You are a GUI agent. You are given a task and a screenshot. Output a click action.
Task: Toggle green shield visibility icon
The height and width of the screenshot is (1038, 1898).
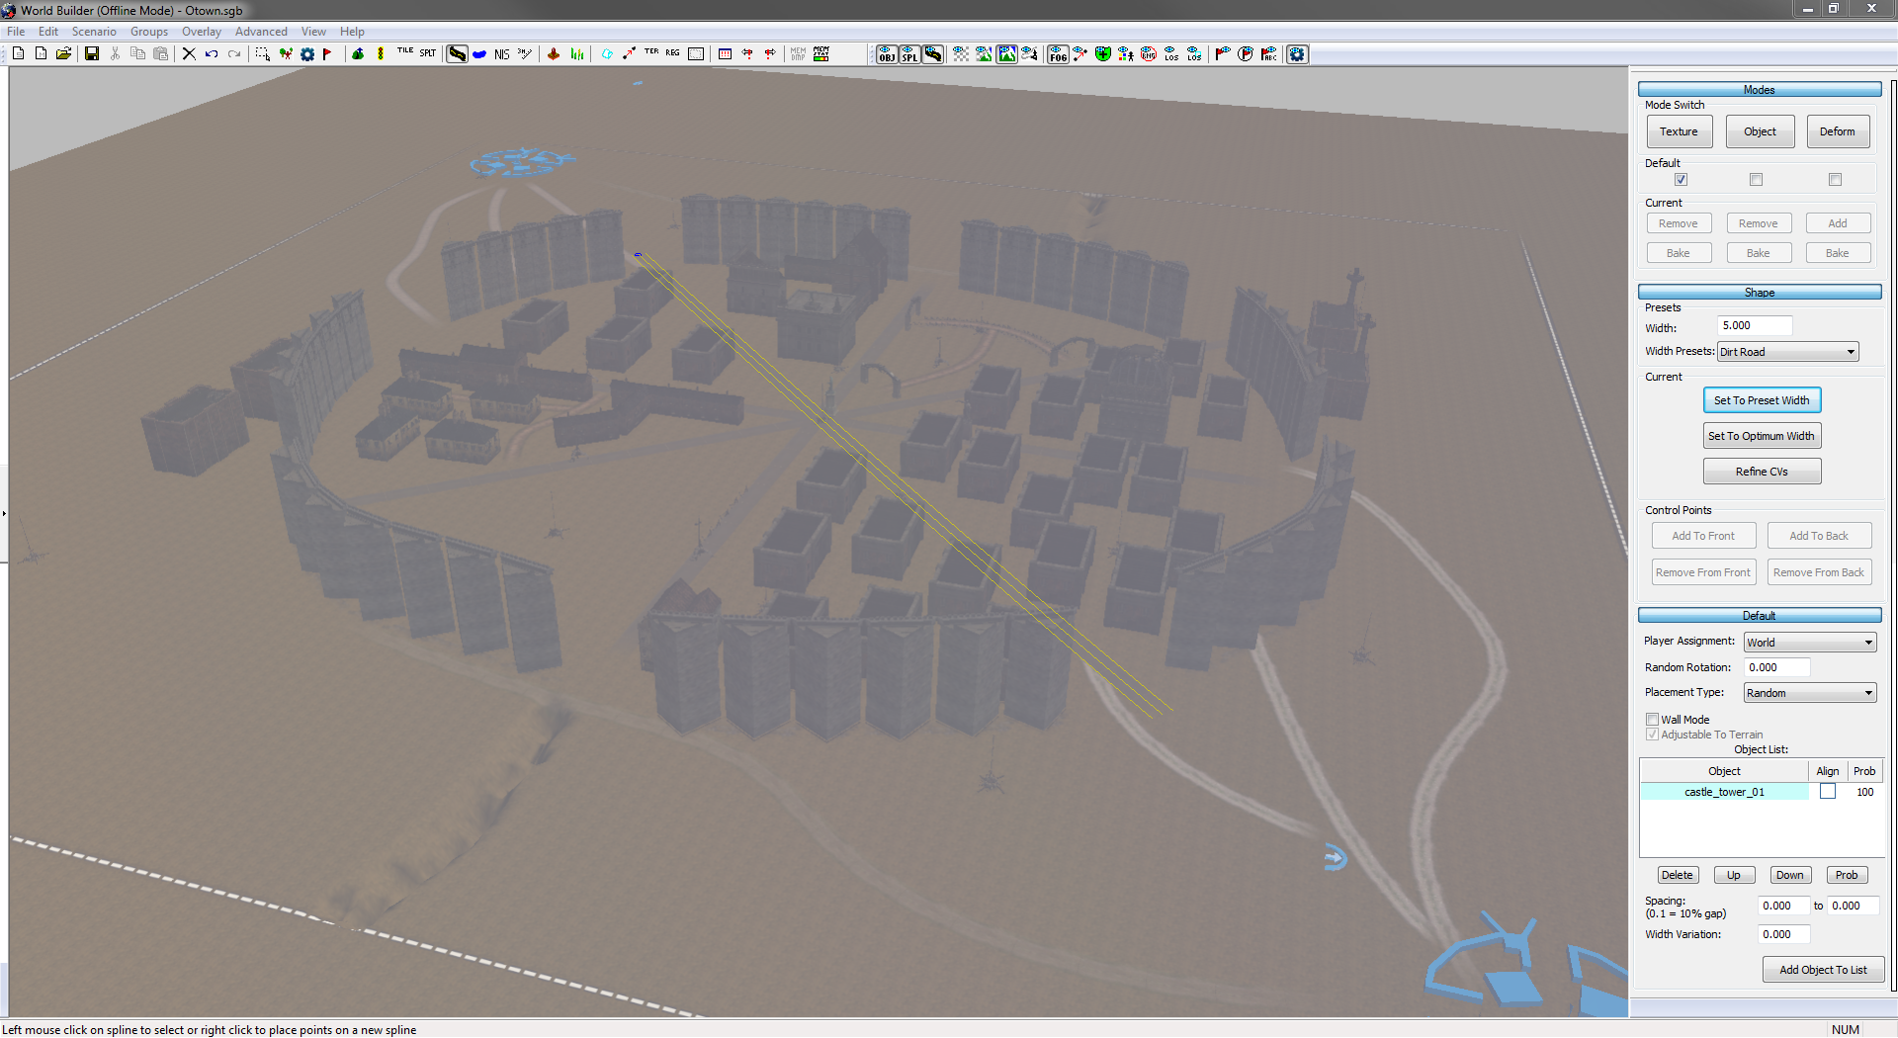[1103, 53]
